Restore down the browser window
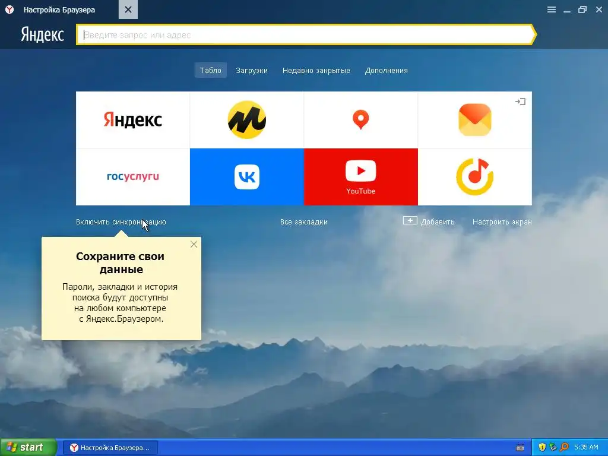This screenshot has width=608, height=456. click(x=582, y=9)
